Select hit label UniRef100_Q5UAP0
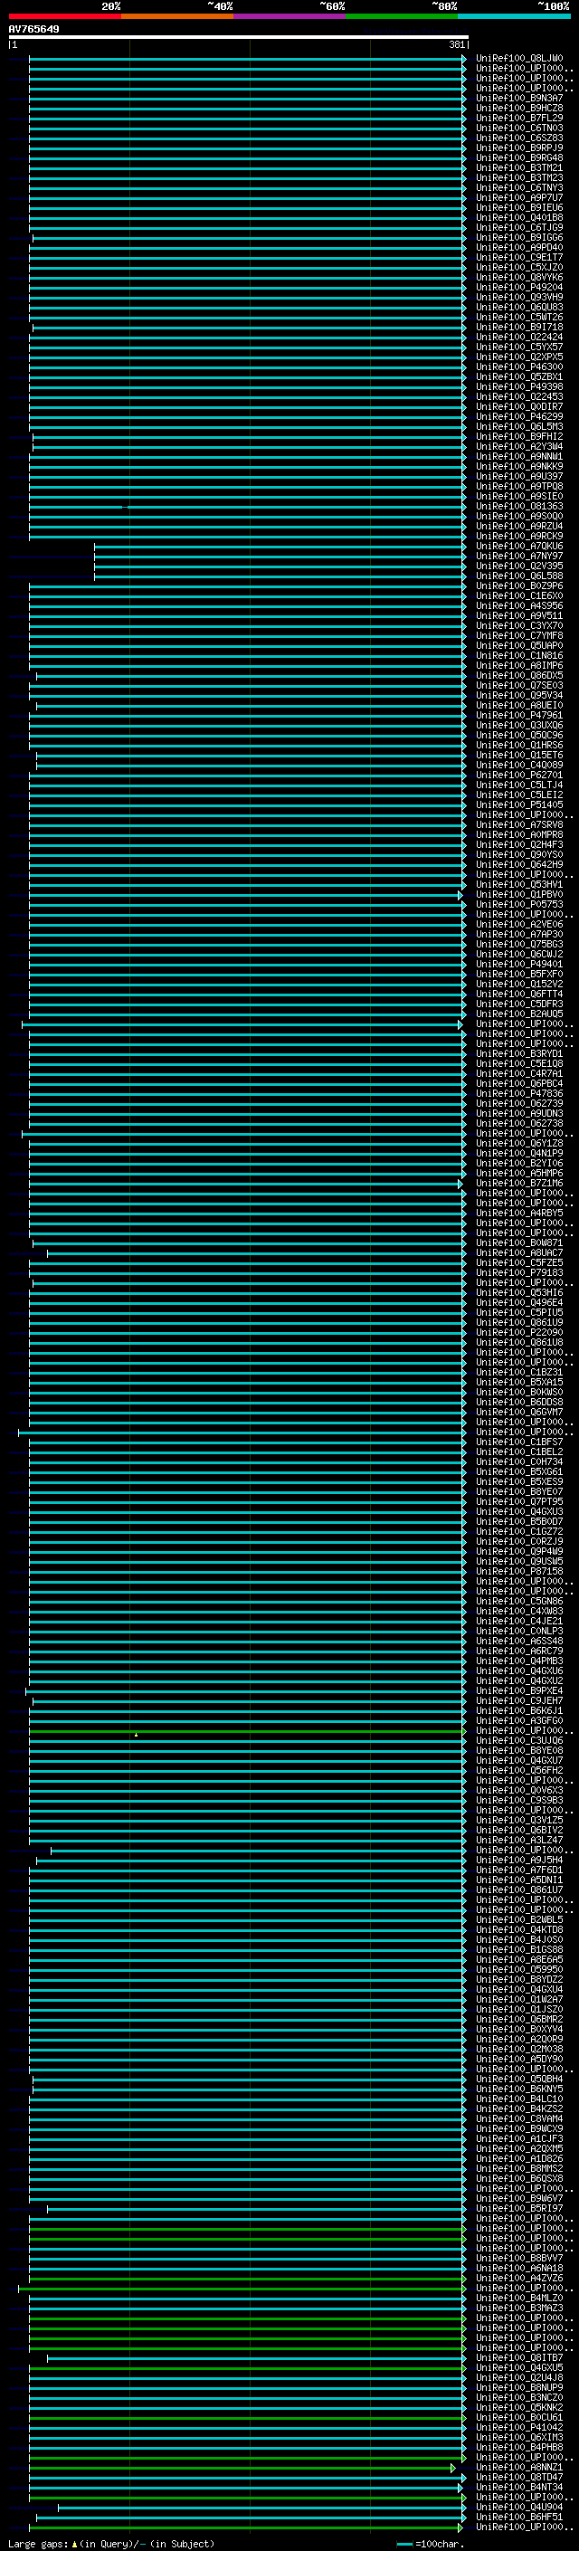This screenshot has height=2551, width=579. 518,646
